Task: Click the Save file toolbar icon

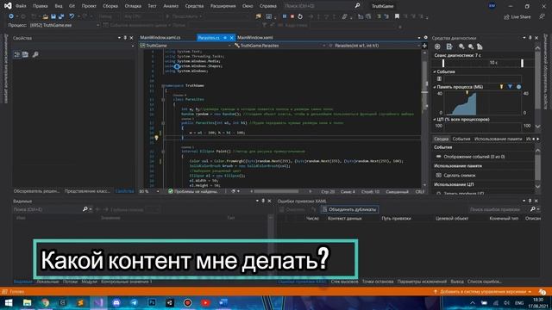Action: pos(53,16)
